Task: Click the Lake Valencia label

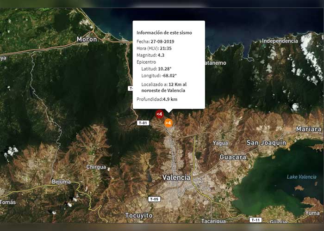Action: pos(301,177)
